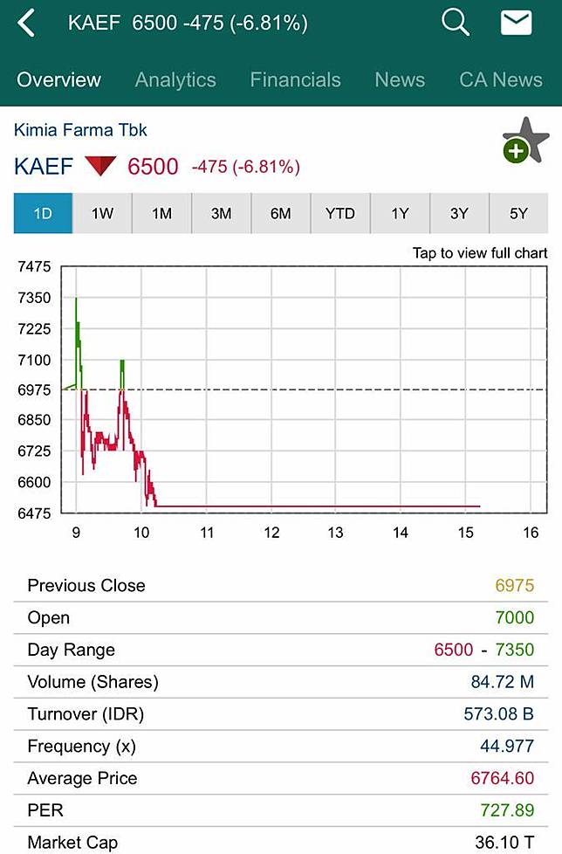Switch to the Overview tab
562x854 pixels.
pos(59,80)
